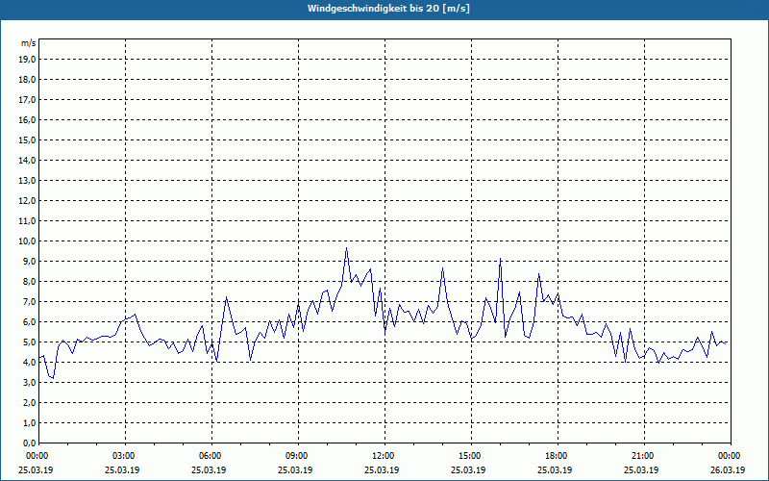This screenshot has height=481, width=769.
Task: Click the 14,0 y-axis label
Action: (28, 160)
